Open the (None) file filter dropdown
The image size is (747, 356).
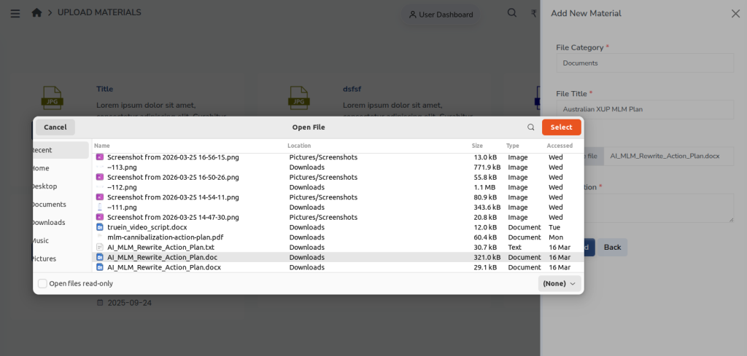point(560,283)
